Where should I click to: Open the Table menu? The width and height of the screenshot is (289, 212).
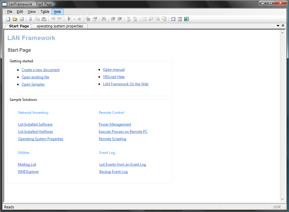coord(45,12)
